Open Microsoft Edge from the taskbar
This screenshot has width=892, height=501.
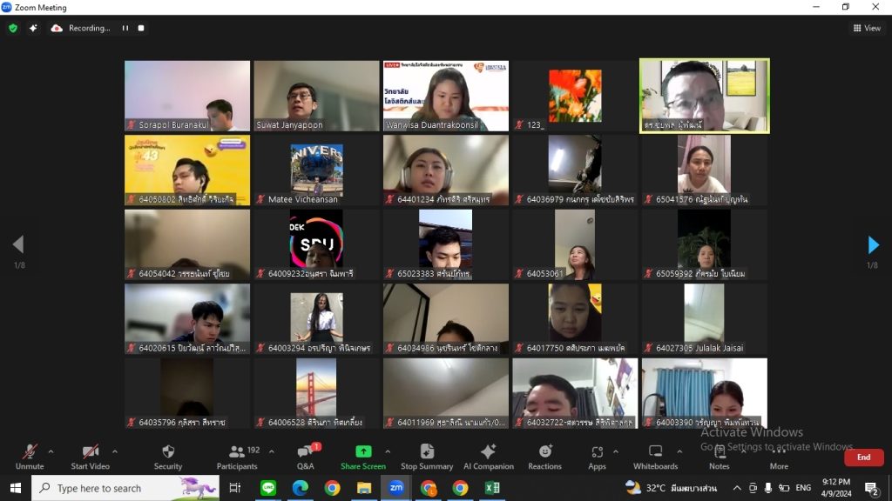point(300,488)
